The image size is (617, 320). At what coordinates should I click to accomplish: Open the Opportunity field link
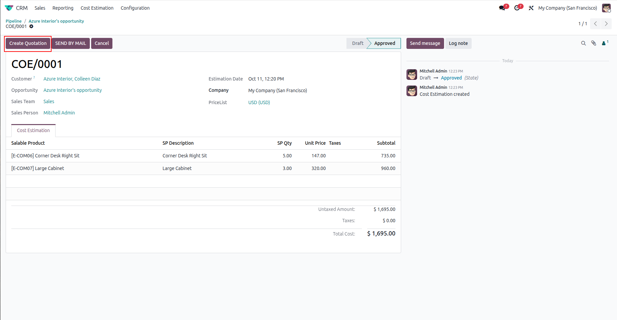(x=73, y=90)
